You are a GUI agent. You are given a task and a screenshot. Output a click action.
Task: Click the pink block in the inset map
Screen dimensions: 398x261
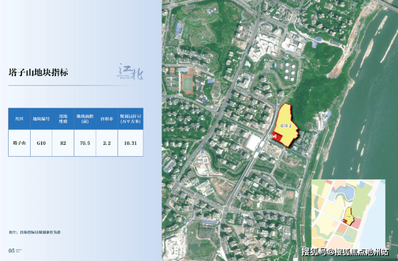point(357,223)
